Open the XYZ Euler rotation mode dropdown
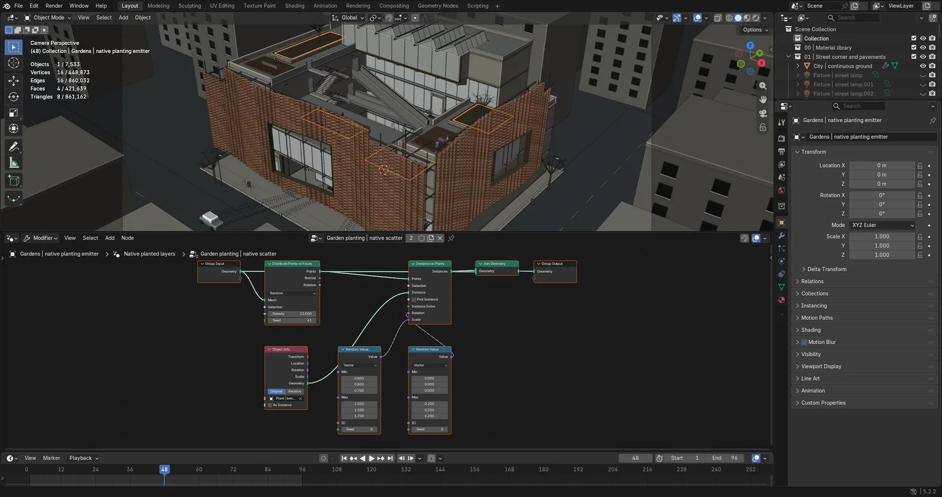This screenshot has height=497, width=942. [882, 225]
